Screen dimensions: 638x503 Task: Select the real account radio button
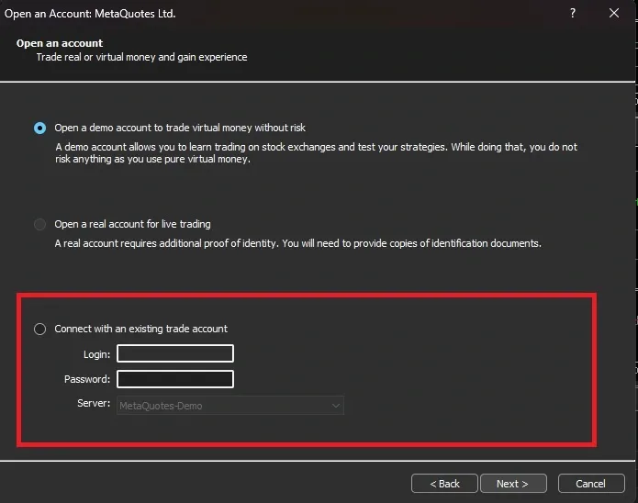pyautogui.click(x=39, y=224)
